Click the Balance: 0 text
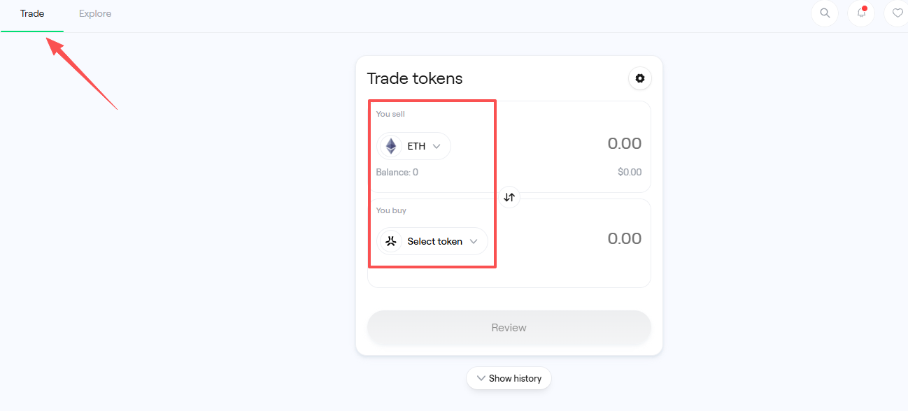 [397, 172]
